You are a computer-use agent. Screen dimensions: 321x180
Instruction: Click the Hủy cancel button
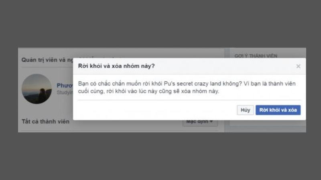(x=245, y=110)
